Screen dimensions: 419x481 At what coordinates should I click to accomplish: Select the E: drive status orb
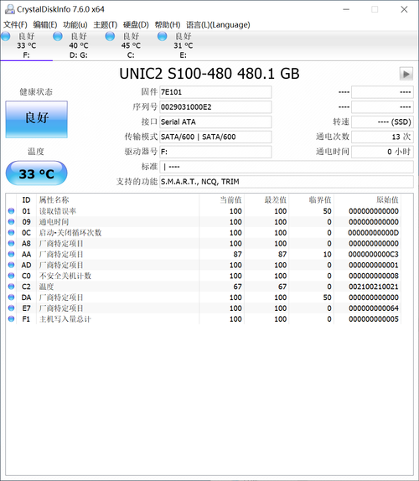162,36
